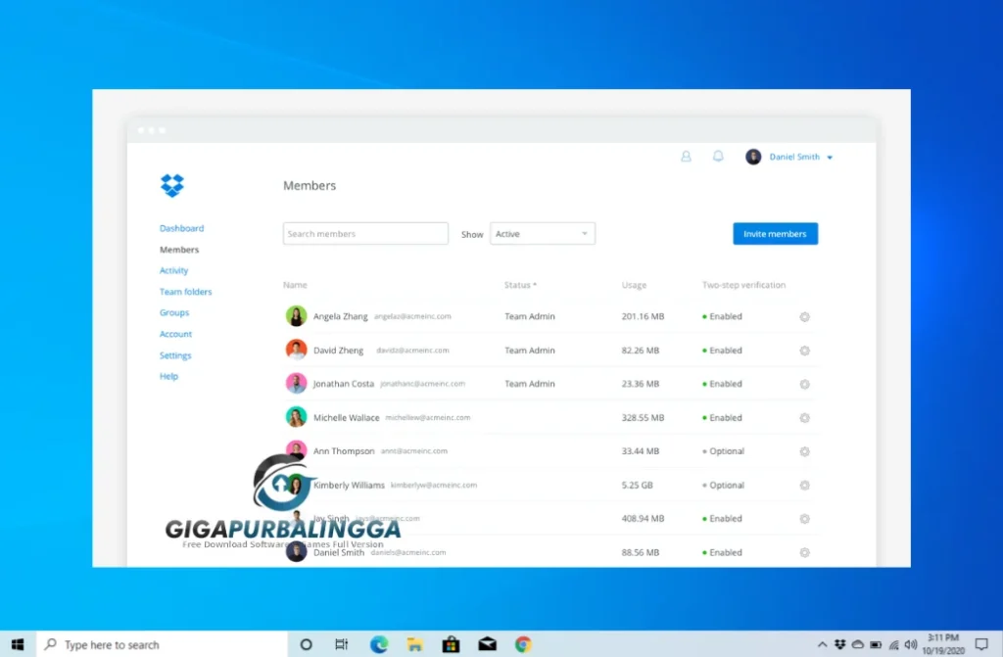Click inside the Search members field

point(364,233)
